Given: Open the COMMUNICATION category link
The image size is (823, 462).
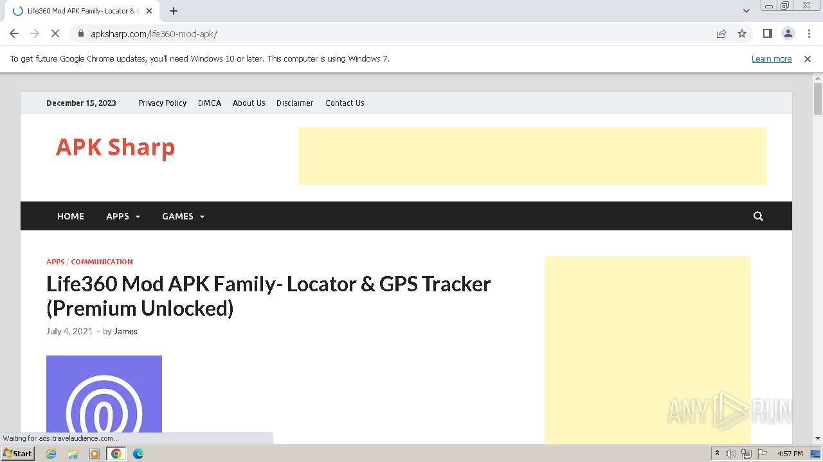Looking at the screenshot, I should pyautogui.click(x=102, y=262).
